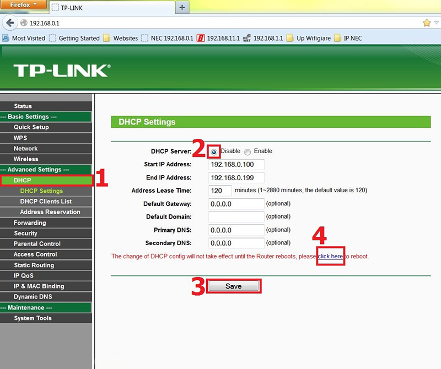
Task: Open the Firefox application menu
Action: [23, 5]
